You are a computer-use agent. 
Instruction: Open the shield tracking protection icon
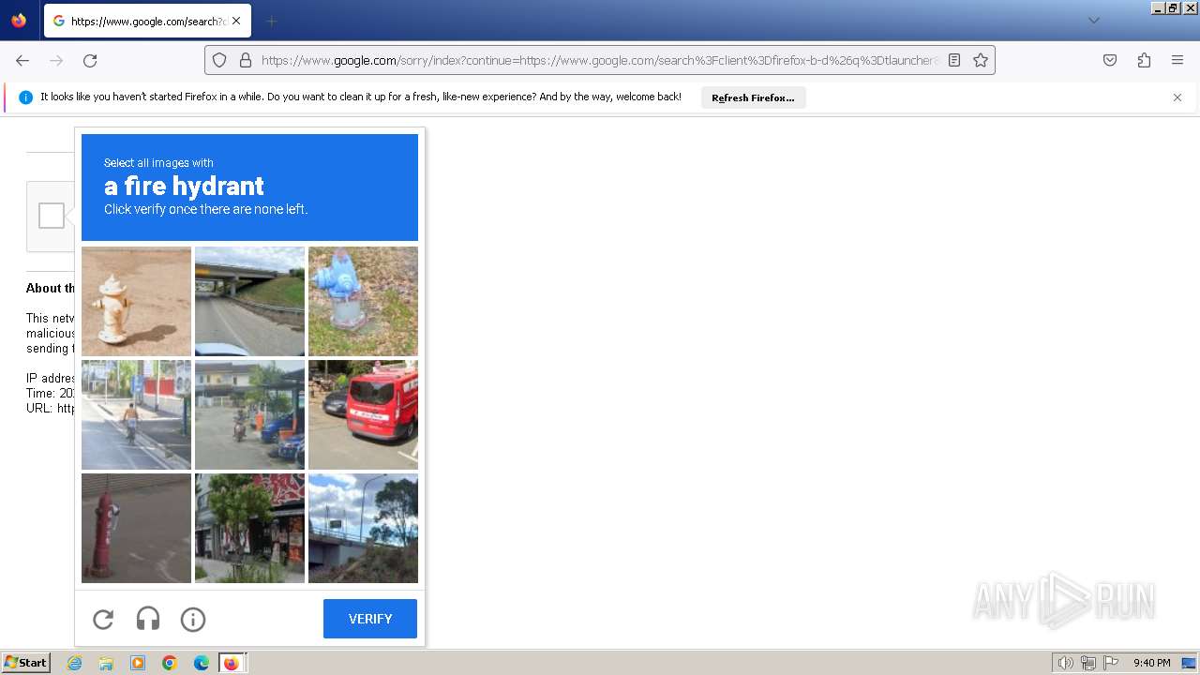(x=219, y=60)
